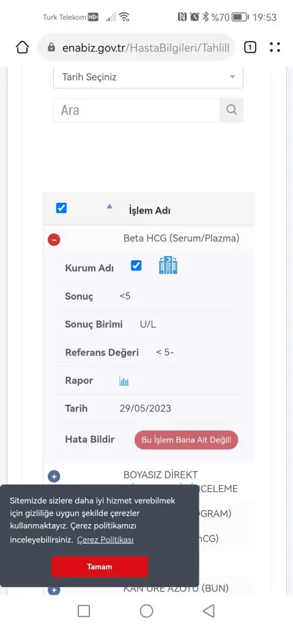
Task: Expand the KAN ÜRE AZOTU row
Action: pyautogui.click(x=54, y=590)
